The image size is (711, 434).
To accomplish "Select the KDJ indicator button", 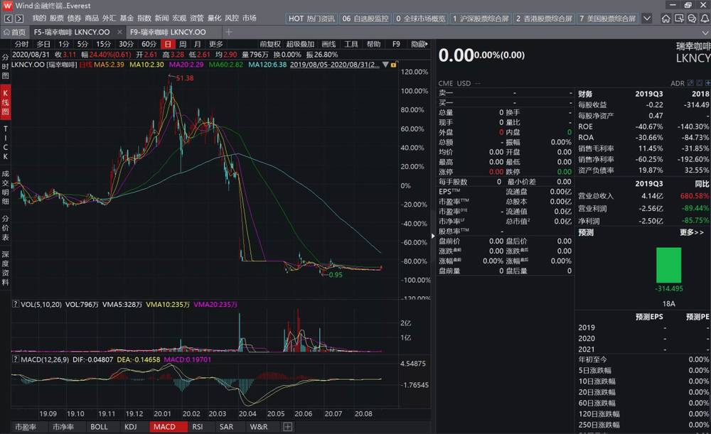I will [x=131, y=427].
